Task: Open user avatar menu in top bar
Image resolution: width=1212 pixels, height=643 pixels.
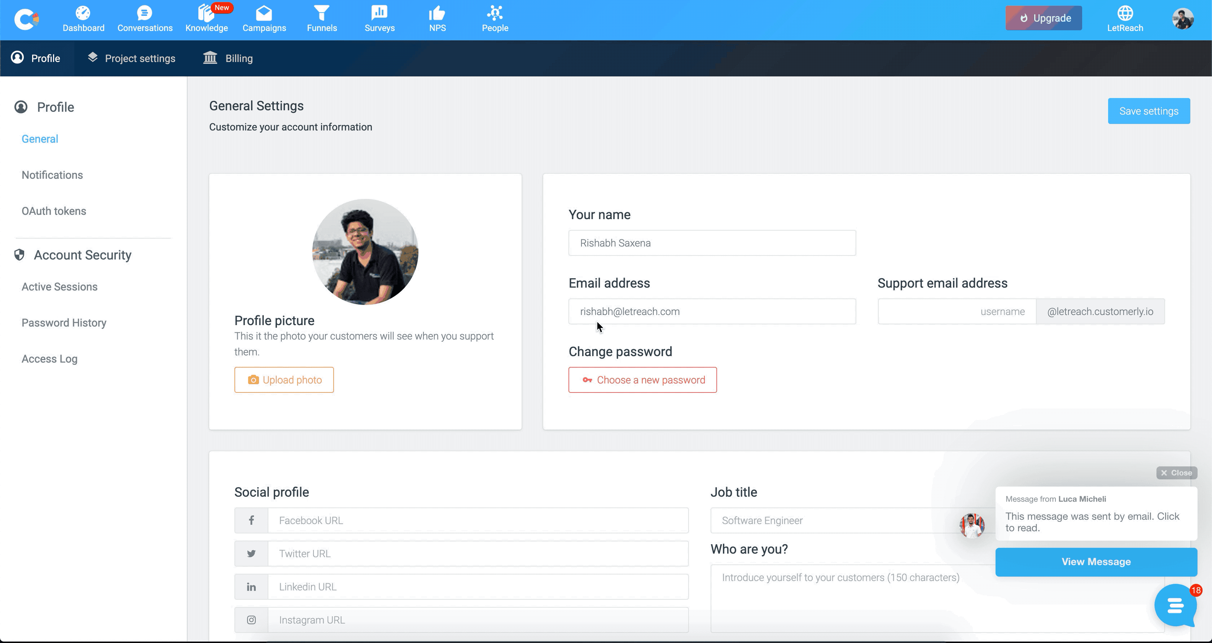Action: (x=1182, y=19)
